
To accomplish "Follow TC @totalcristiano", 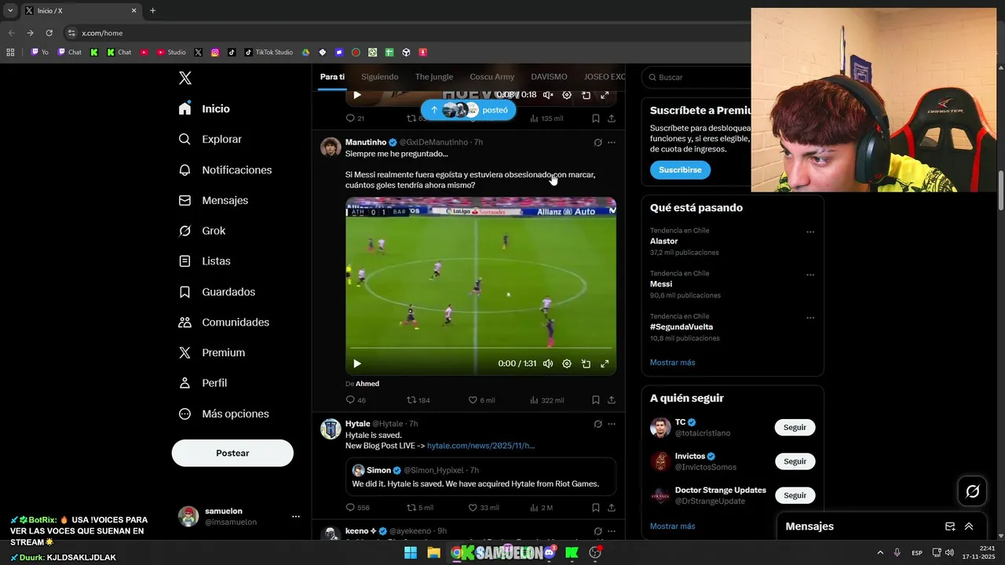I will point(795,428).
